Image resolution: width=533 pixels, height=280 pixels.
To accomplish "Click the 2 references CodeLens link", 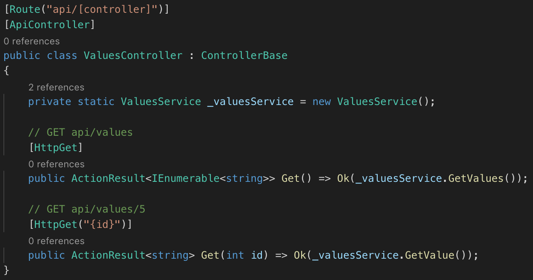I will [56, 87].
